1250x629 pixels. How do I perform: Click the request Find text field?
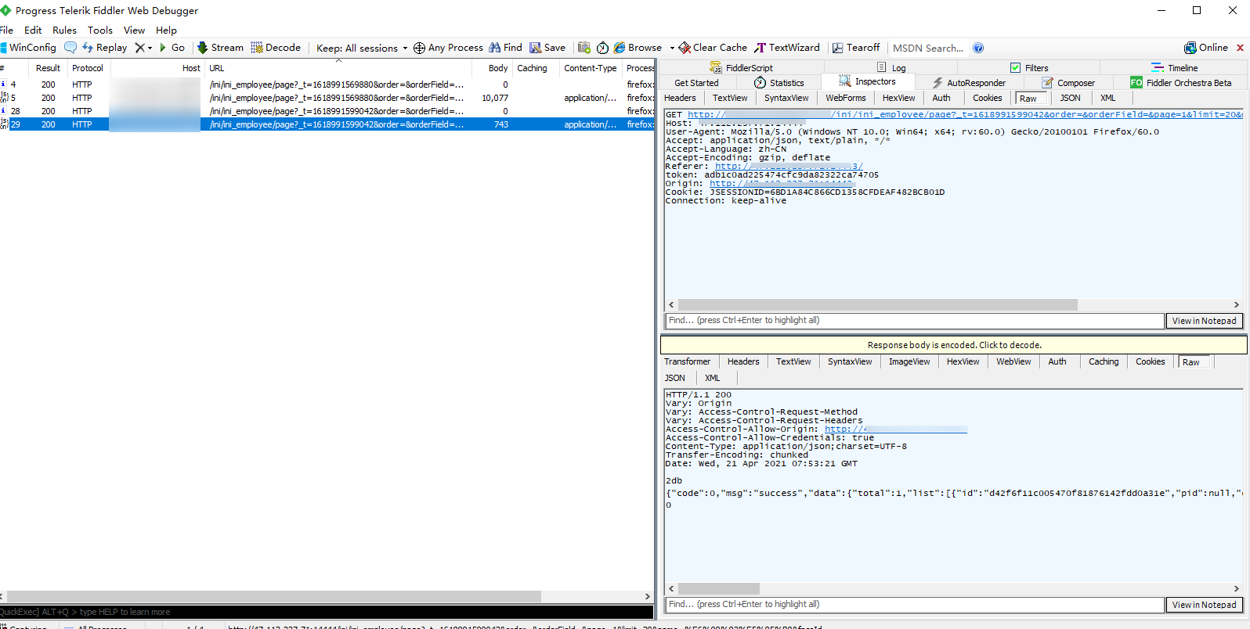pyautogui.click(x=914, y=321)
